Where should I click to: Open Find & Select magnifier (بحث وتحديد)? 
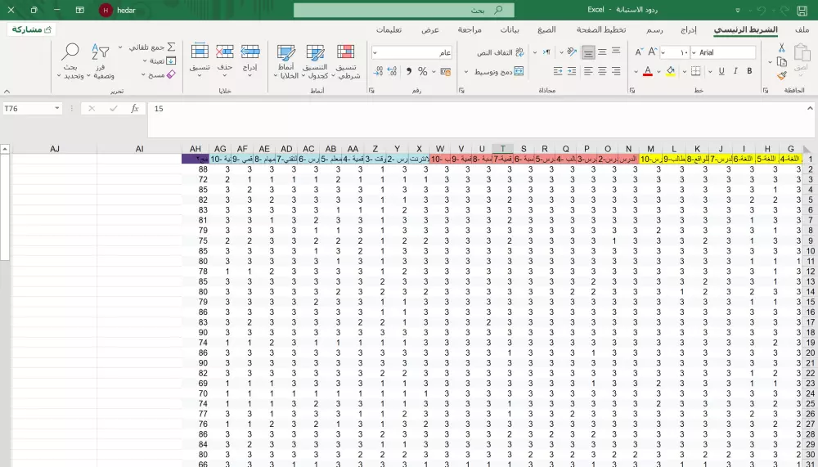click(70, 61)
